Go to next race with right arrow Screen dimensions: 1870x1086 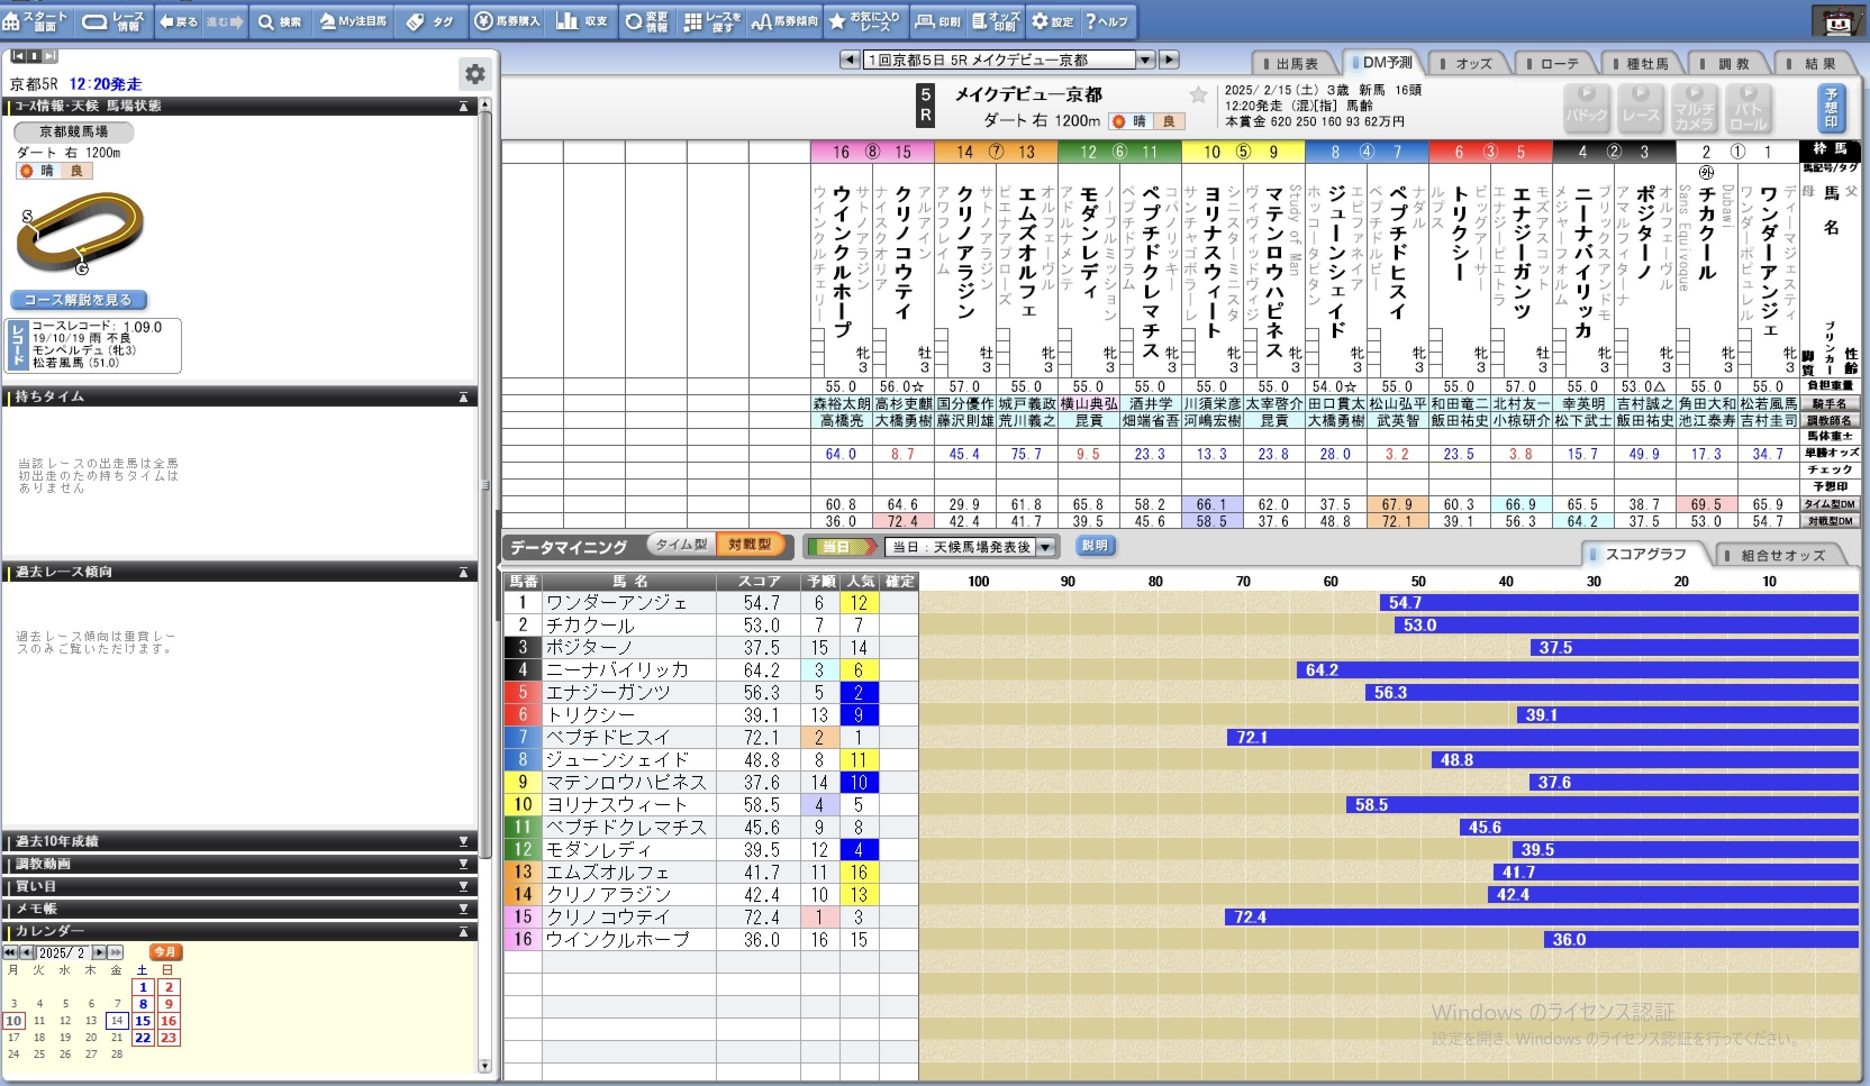pos(1169,60)
